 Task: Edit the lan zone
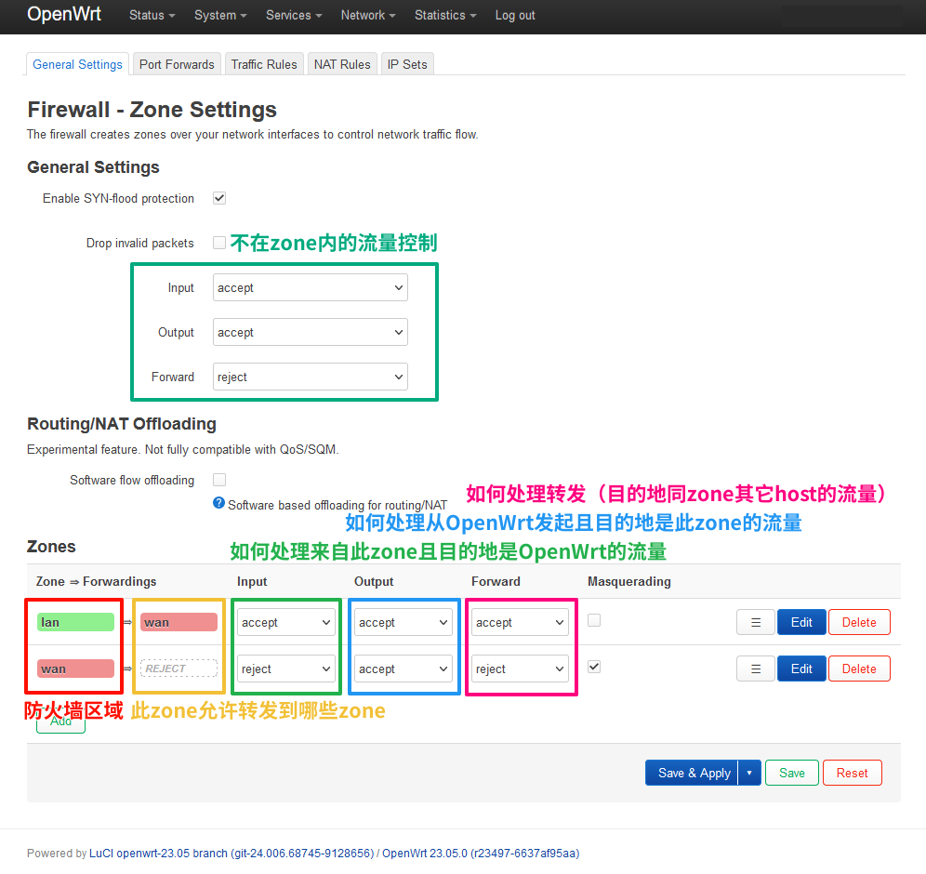pyautogui.click(x=800, y=622)
